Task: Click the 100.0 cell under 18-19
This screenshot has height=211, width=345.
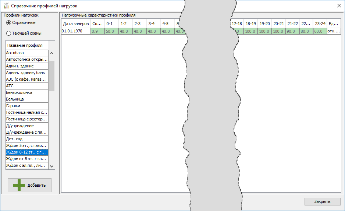Action: click(250, 31)
